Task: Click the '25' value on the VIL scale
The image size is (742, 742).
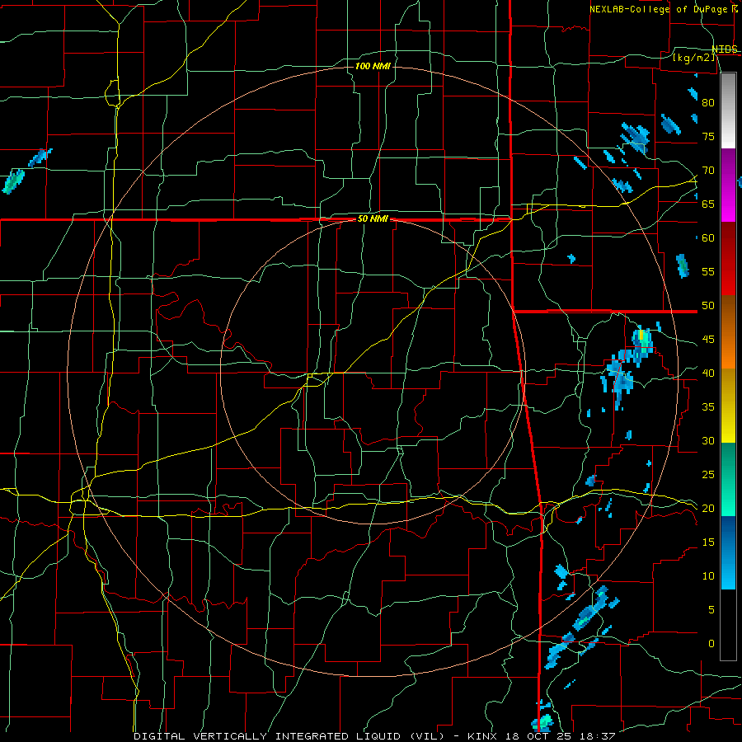Action: tap(708, 475)
